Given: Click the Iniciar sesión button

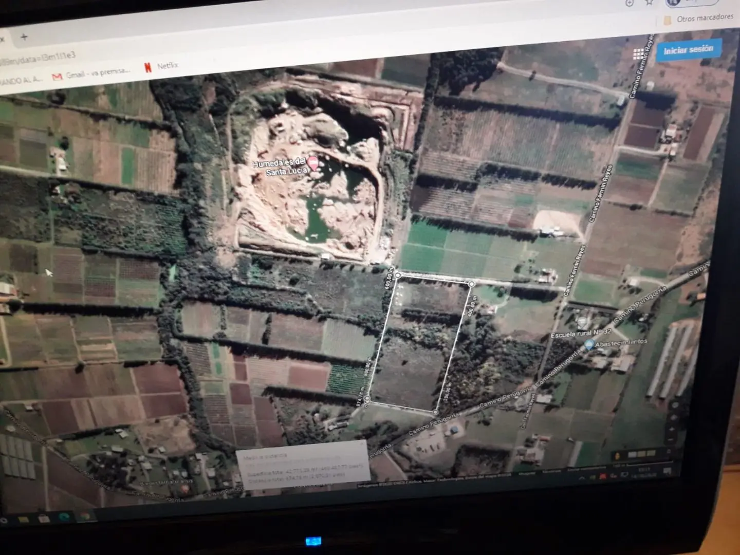Looking at the screenshot, I should click(689, 50).
